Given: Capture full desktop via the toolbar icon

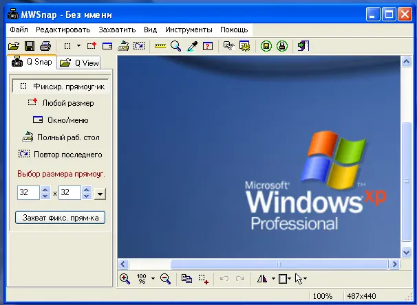Looking at the screenshot, I should coord(123,46).
